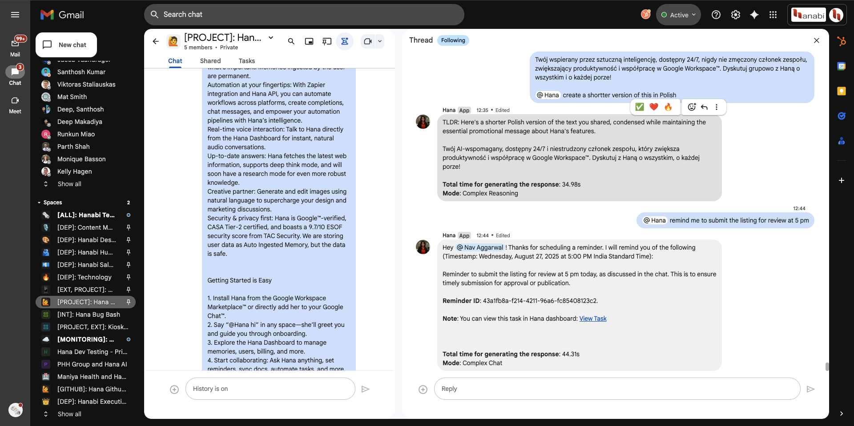Screen dimensions: 854x426
Task: Open the main menu hamburger icon
Action: (x=15, y=15)
